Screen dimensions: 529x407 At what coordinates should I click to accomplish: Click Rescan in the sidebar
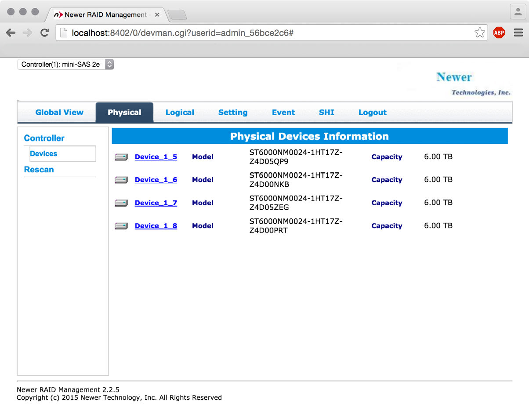pyautogui.click(x=39, y=170)
